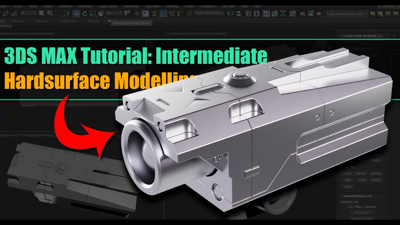The width and height of the screenshot is (400, 225).
Task: Open the project path Documents dropdown
Action: [x=347, y=13]
